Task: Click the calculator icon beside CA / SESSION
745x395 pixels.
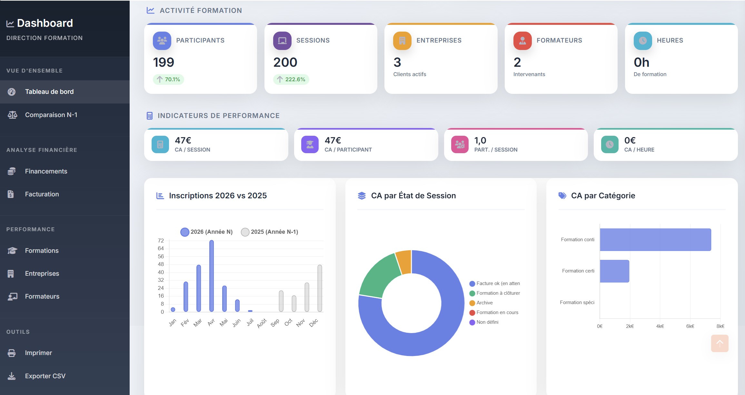Action: [160, 144]
